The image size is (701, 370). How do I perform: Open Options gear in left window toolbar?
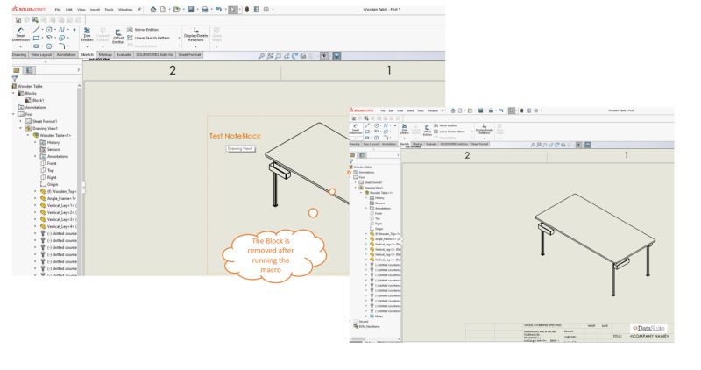(266, 9)
